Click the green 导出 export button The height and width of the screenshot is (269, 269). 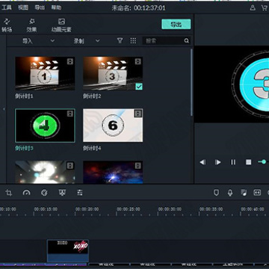(x=176, y=24)
